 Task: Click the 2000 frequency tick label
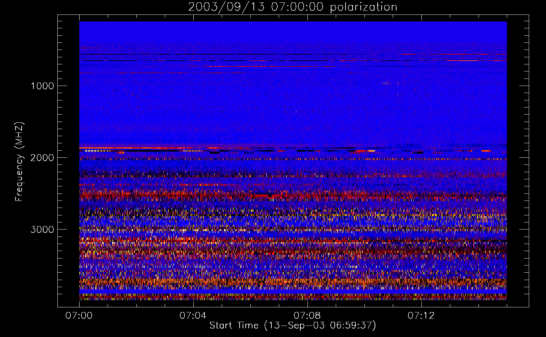42,157
